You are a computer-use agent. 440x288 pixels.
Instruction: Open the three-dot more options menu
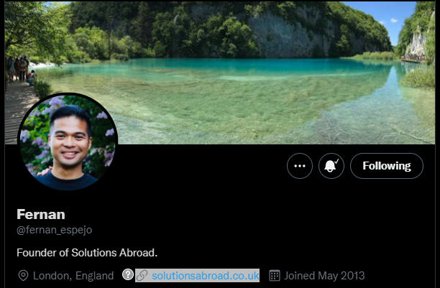(x=300, y=166)
